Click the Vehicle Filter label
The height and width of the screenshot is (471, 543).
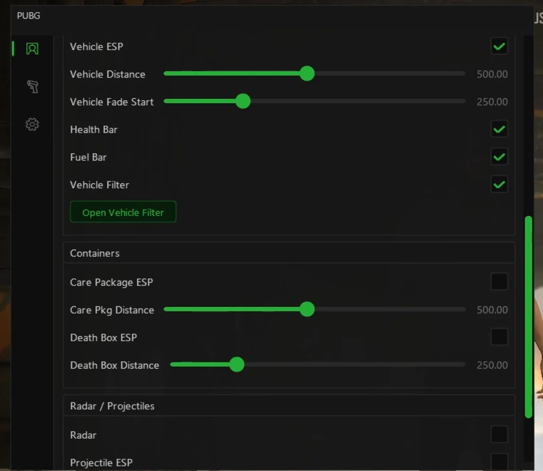[99, 185]
